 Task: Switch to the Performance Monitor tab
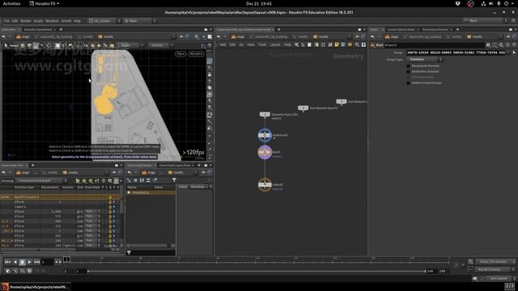tap(435, 29)
